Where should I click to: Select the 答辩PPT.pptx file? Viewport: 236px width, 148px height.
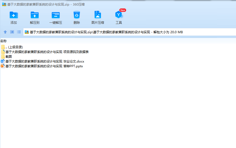(x=42, y=66)
